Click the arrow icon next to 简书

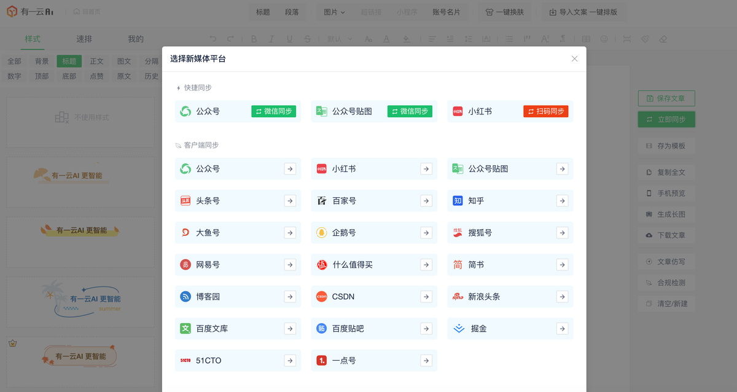562,265
